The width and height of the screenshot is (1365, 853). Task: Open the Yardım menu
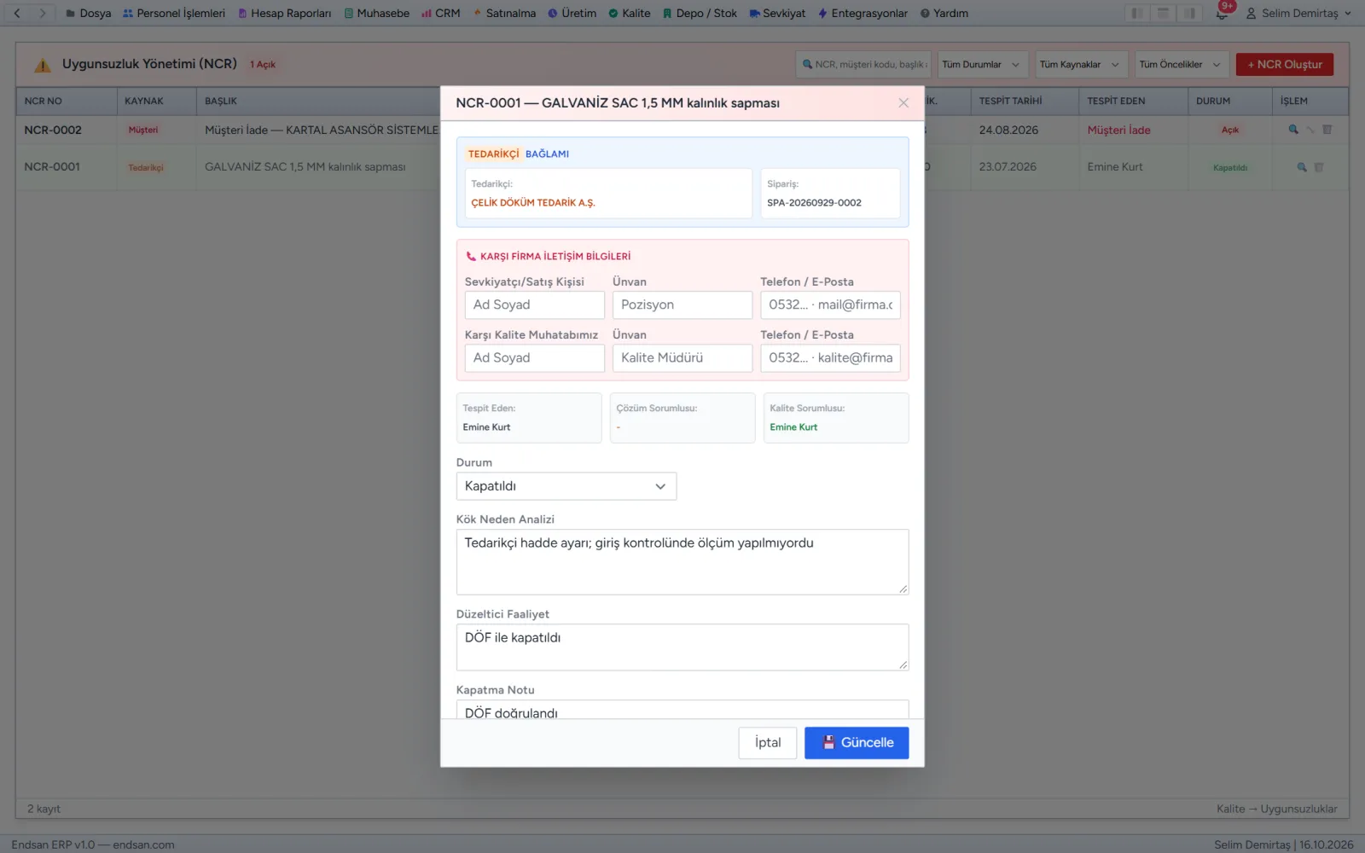pos(944,13)
